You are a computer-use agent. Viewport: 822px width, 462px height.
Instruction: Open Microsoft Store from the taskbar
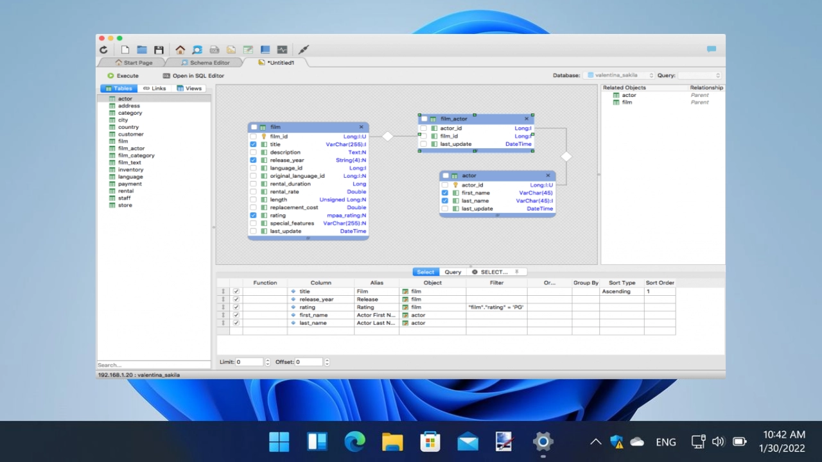click(x=430, y=441)
